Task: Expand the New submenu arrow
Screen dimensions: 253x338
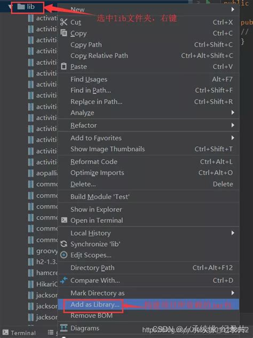Action: tap(233, 10)
